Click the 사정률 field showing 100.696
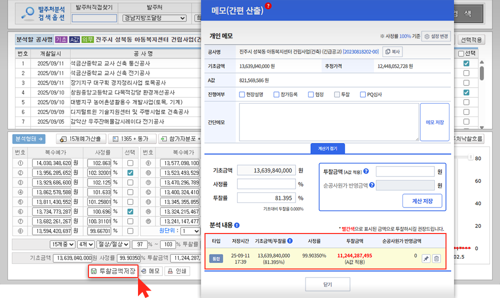Image resolution: width=500 pixels, height=298 pixels. click(x=99, y=211)
